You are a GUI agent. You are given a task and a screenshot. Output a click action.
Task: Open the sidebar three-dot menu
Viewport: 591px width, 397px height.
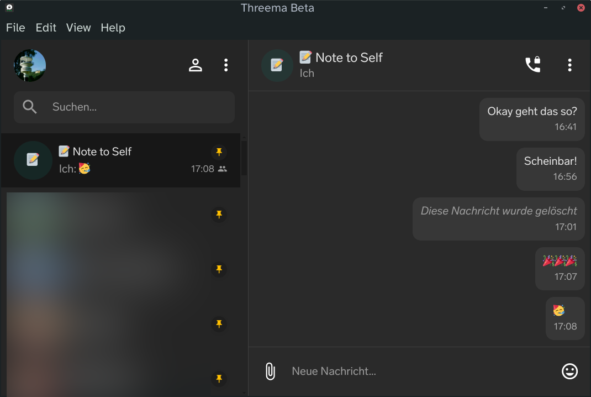226,65
